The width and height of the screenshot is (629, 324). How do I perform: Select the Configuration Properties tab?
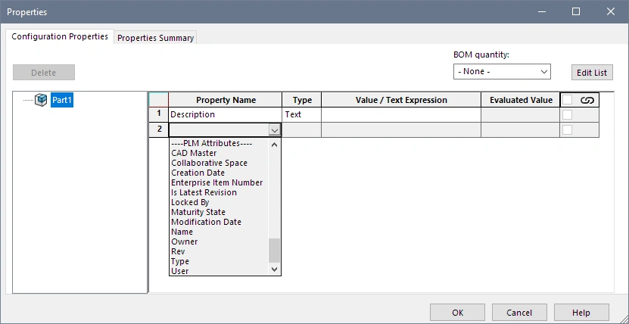tap(60, 36)
